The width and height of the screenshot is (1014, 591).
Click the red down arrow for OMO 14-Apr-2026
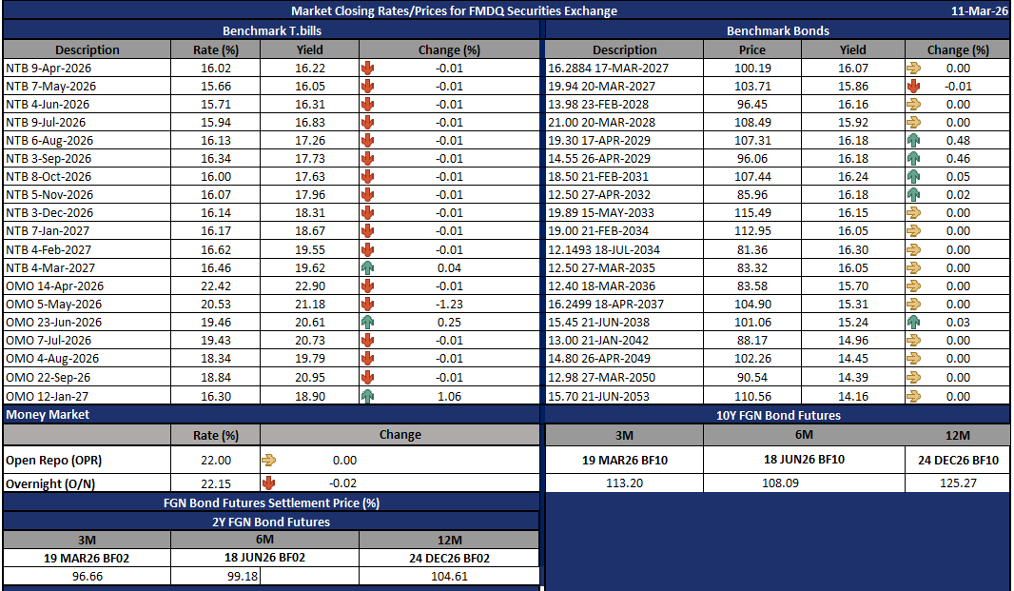click(x=367, y=286)
